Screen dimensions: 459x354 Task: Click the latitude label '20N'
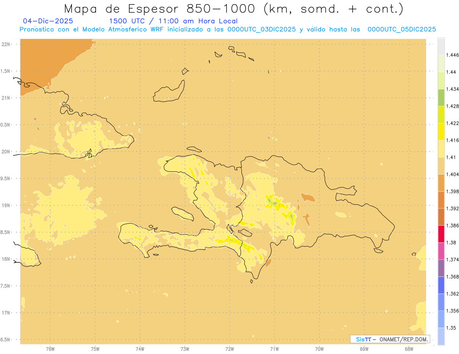point(6,152)
